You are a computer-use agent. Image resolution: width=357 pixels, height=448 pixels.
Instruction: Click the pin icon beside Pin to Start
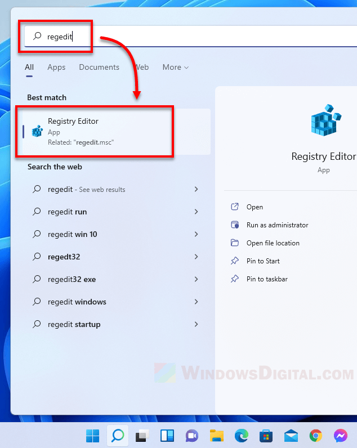(235, 261)
